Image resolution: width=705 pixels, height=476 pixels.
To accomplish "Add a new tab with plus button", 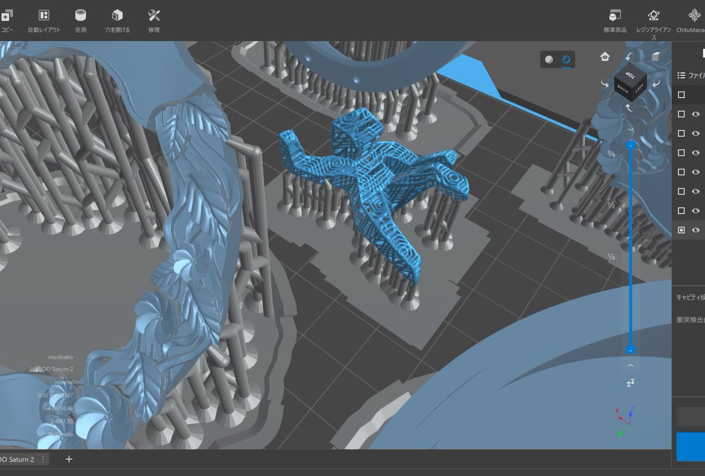I will (x=69, y=459).
